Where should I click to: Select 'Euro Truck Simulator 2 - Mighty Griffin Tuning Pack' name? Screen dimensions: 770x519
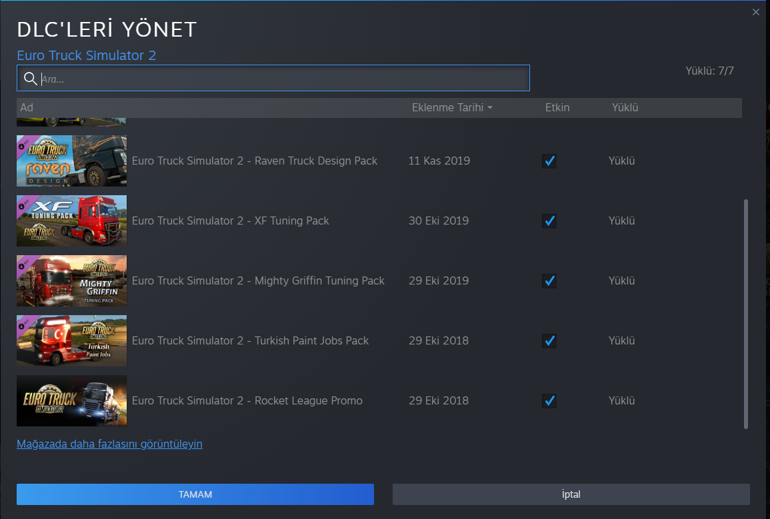[x=258, y=280]
